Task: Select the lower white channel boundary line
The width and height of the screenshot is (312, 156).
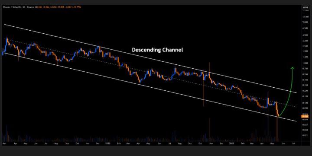Action: 150,87
